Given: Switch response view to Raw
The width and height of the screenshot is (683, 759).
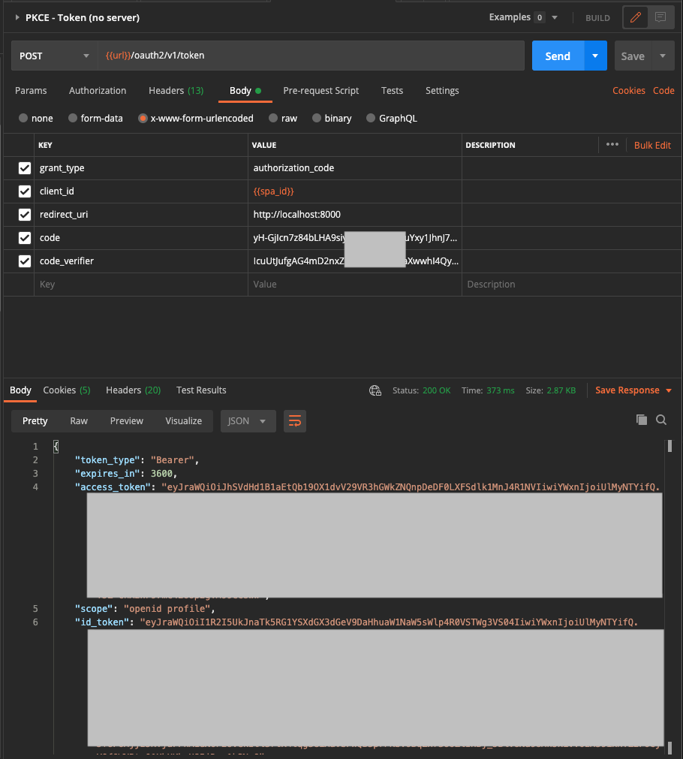Looking at the screenshot, I should click(x=79, y=420).
